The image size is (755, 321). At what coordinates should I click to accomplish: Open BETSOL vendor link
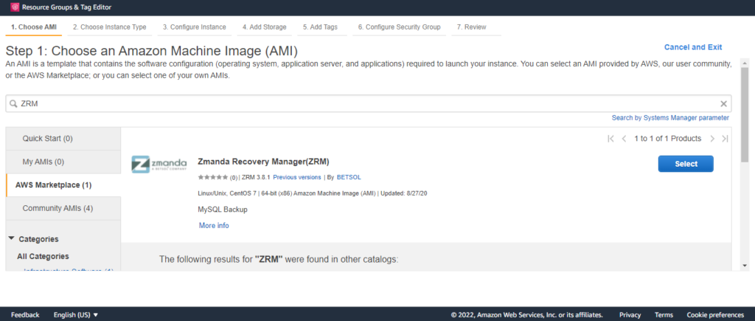(349, 177)
